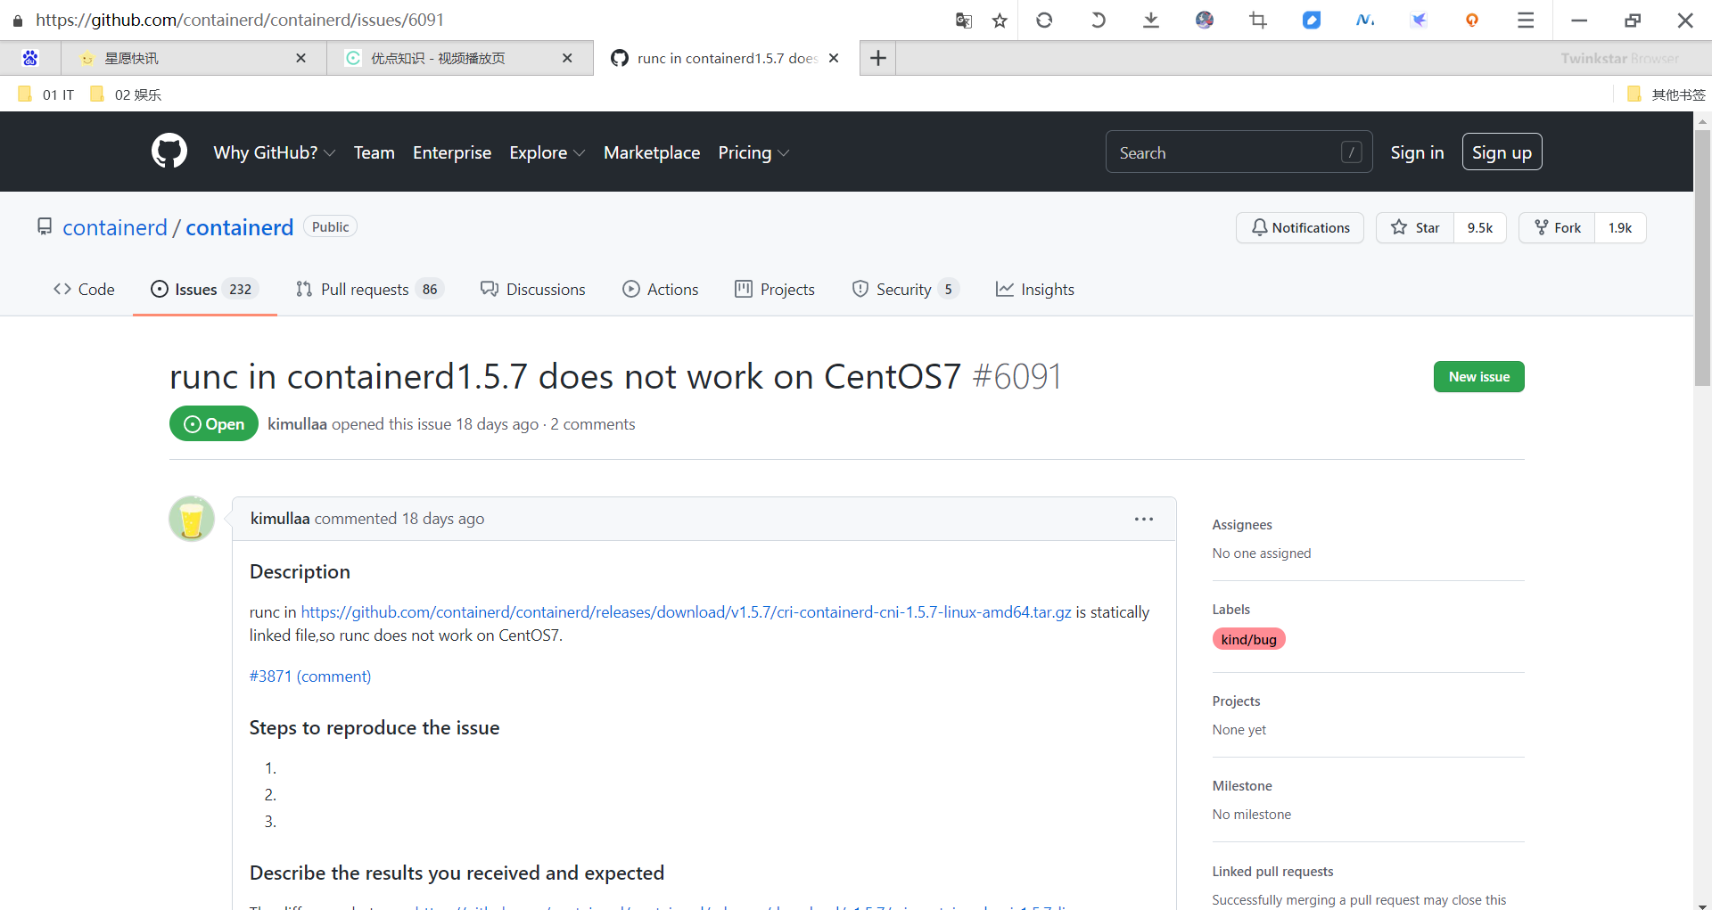Switch to the 星愿快讯 tab
The image size is (1712, 910).
click(193, 58)
